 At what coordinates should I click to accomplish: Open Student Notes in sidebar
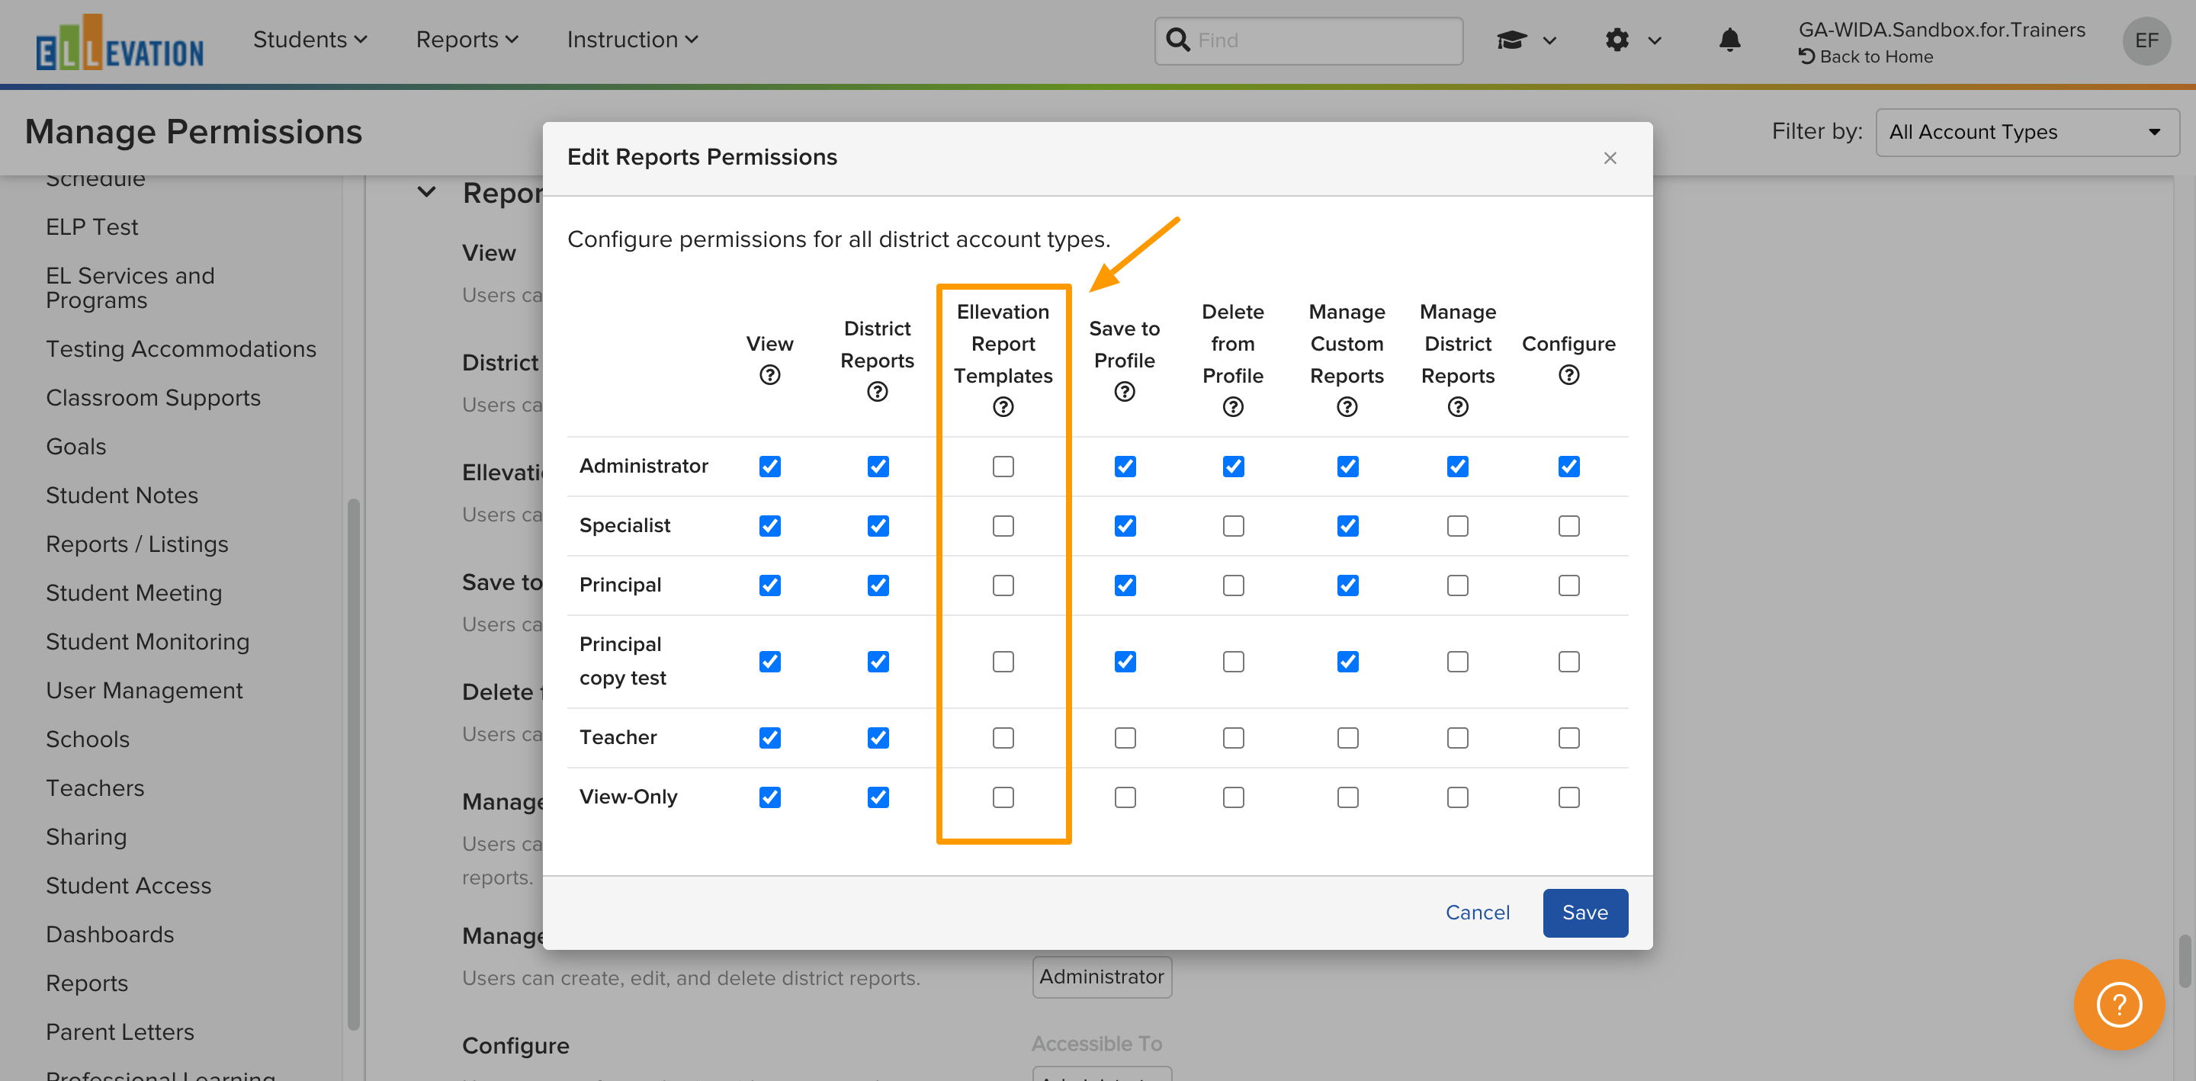pyautogui.click(x=121, y=495)
